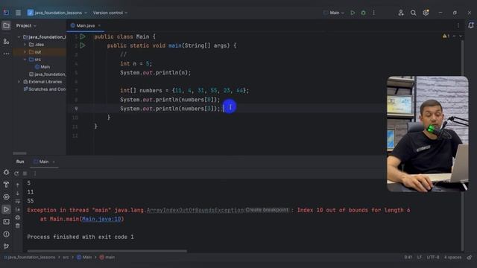Close Main tab in Run panel
Viewport: 477px width, 268px height.
54,162
